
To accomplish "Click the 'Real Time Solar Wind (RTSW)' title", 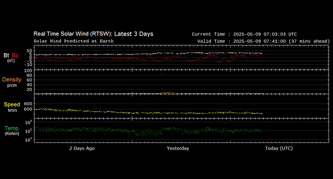I will (x=93, y=34).
